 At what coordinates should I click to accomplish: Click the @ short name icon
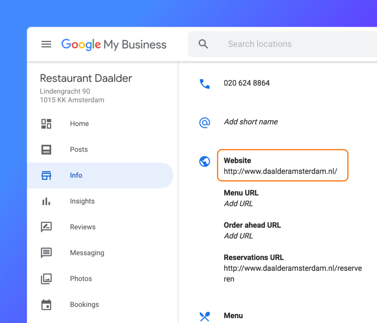204,122
